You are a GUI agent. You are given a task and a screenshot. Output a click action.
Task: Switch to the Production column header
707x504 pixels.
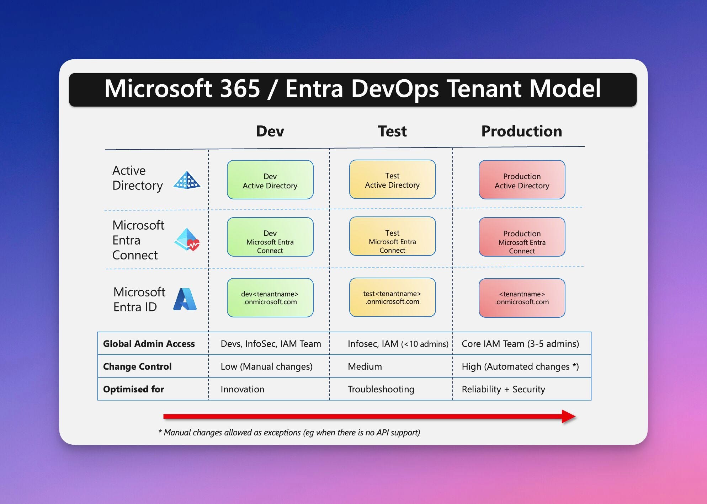pos(521,131)
